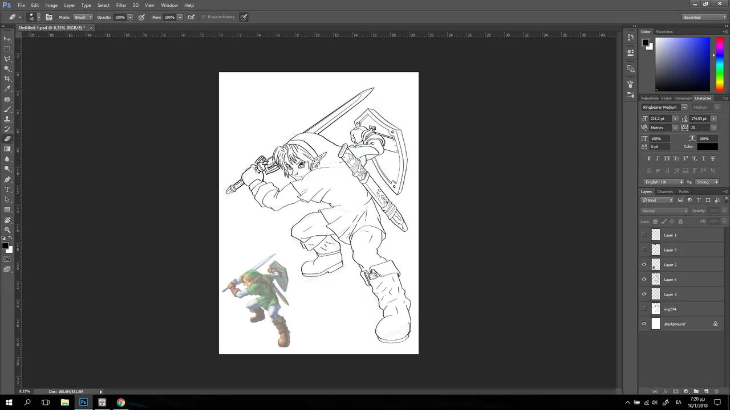This screenshot has width=730, height=410.
Task: Select the Brush tool
Action: (x=7, y=109)
